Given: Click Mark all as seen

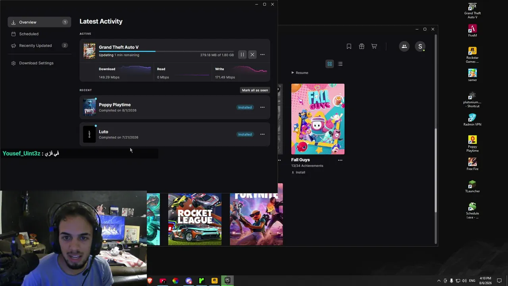Looking at the screenshot, I should click(255, 90).
